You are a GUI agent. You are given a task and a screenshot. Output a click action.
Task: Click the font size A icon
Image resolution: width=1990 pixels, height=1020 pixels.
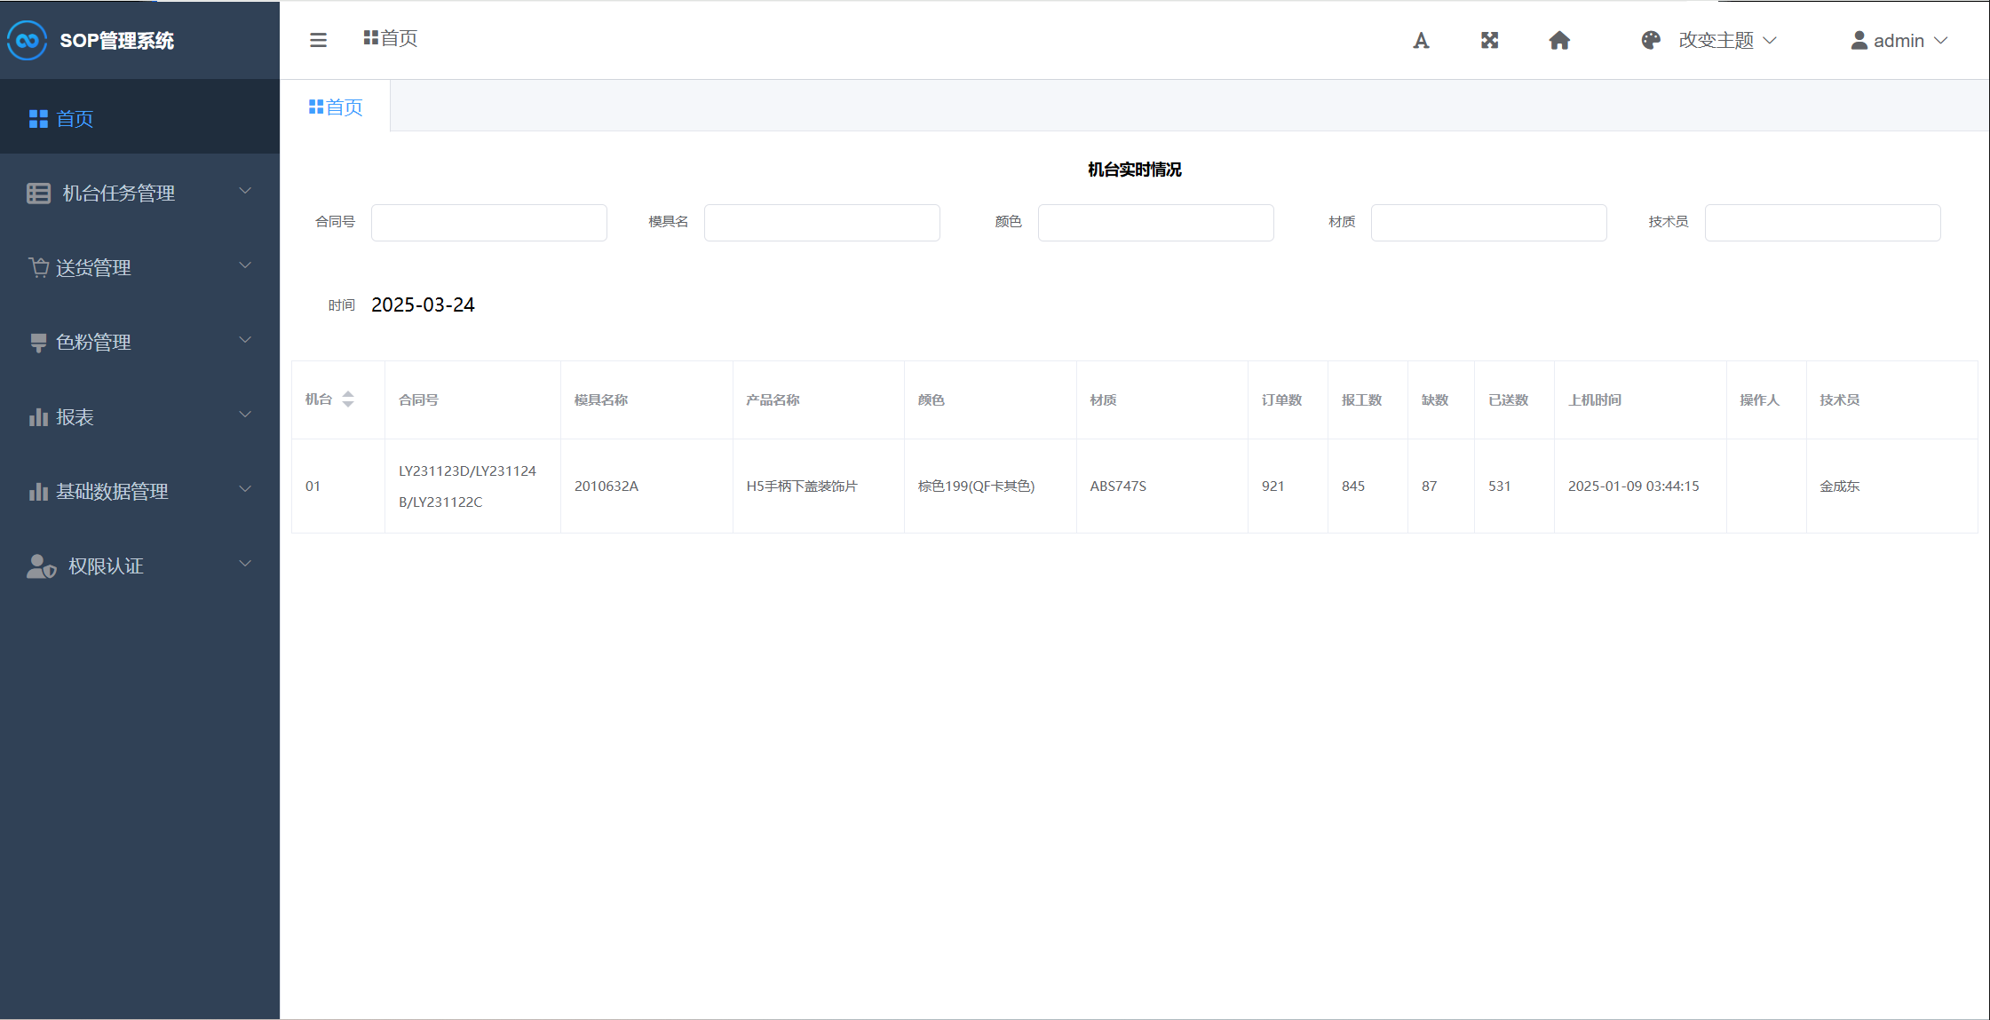tap(1421, 40)
